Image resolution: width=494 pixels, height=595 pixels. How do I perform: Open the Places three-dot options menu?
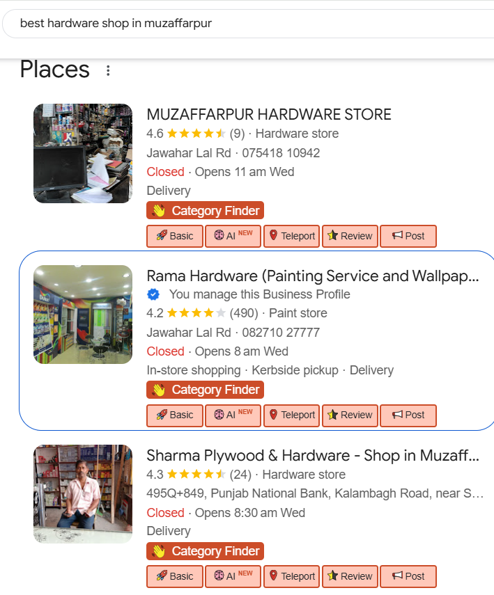108,70
